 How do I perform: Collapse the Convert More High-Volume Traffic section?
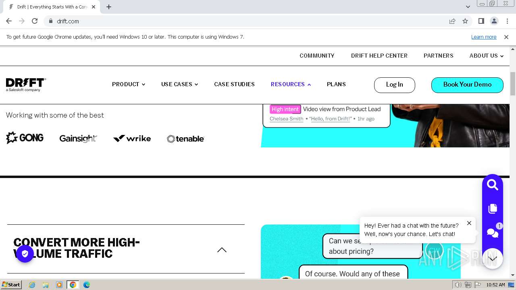[x=222, y=250]
